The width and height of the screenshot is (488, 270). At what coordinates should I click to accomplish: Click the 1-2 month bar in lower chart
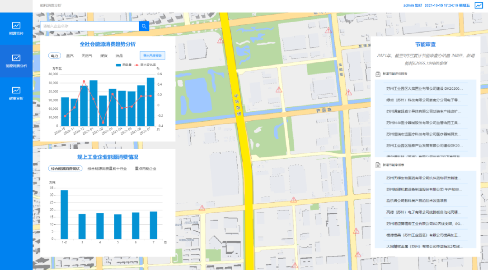(x=64, y=215)
